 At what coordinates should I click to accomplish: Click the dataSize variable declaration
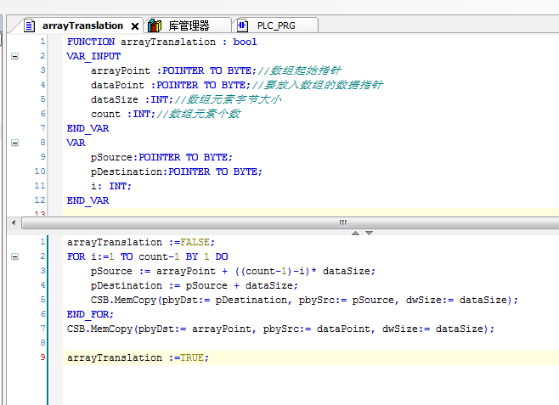[132, 99]
